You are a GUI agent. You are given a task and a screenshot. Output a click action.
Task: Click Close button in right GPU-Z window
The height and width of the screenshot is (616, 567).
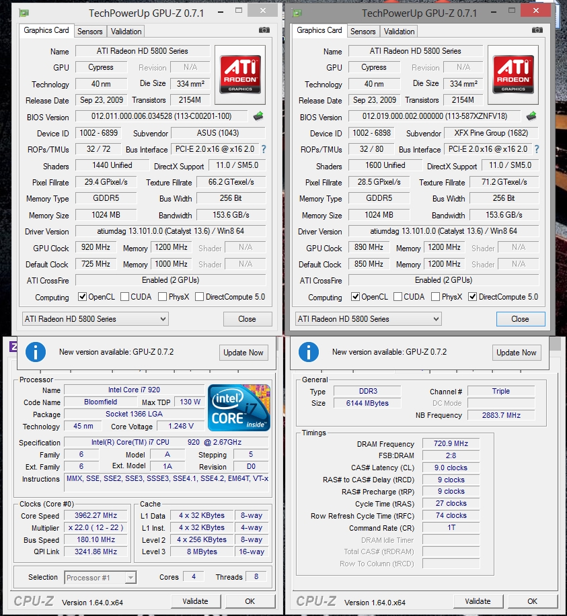pos(521,319)
